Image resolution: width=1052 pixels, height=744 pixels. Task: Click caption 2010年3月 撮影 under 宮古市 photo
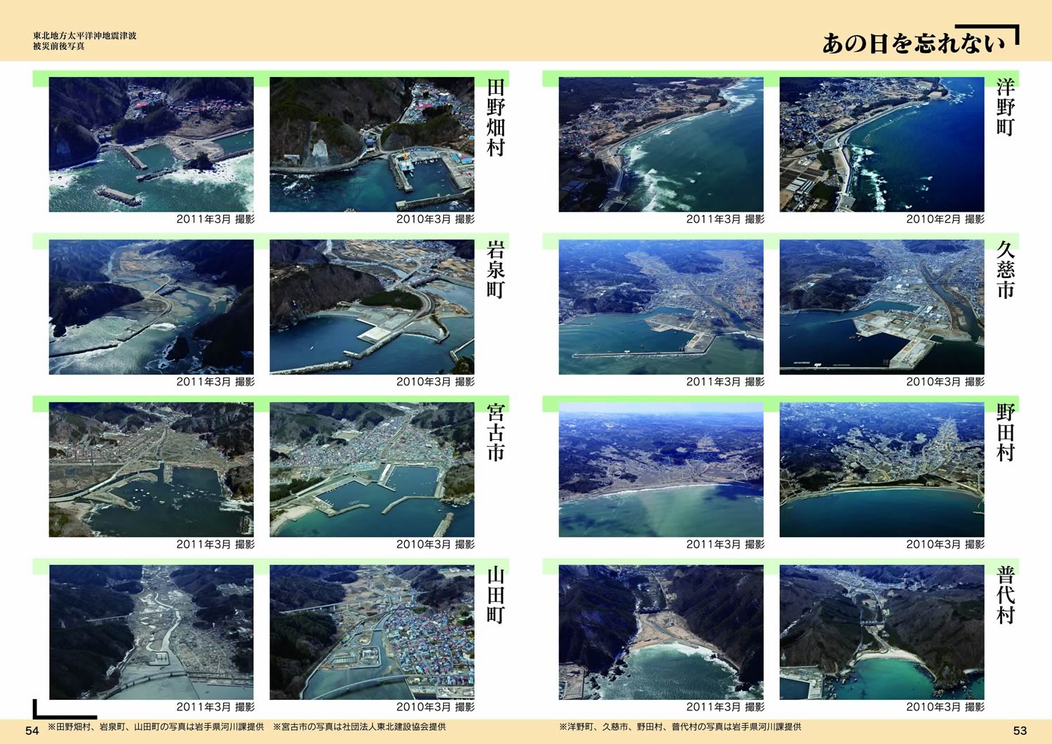436,544
